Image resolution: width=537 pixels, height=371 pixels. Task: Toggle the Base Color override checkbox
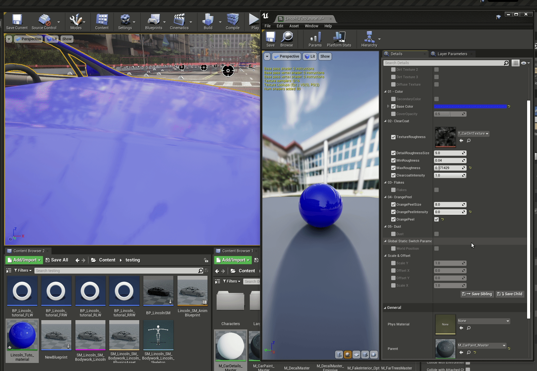(393, 106)
